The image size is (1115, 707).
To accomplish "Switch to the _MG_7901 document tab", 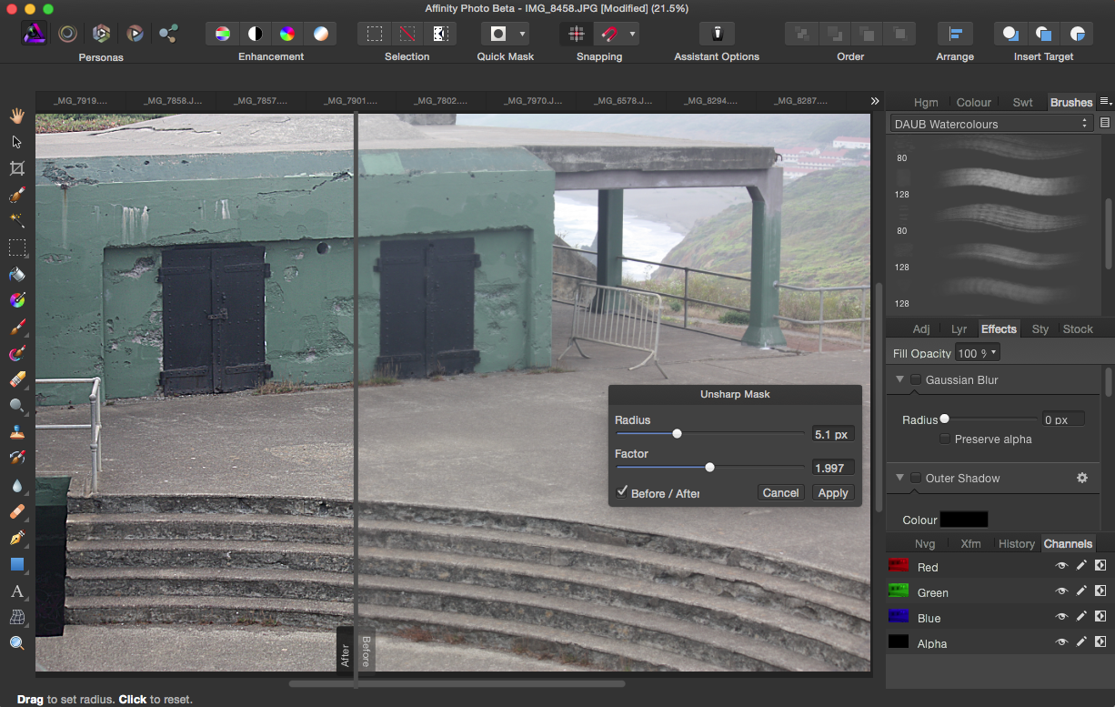I will click(350, 101).
